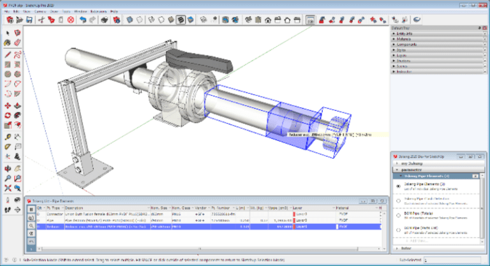Sort by Pt. Type column header
Screen dimensions: 490x266
[x=55, y=208]
